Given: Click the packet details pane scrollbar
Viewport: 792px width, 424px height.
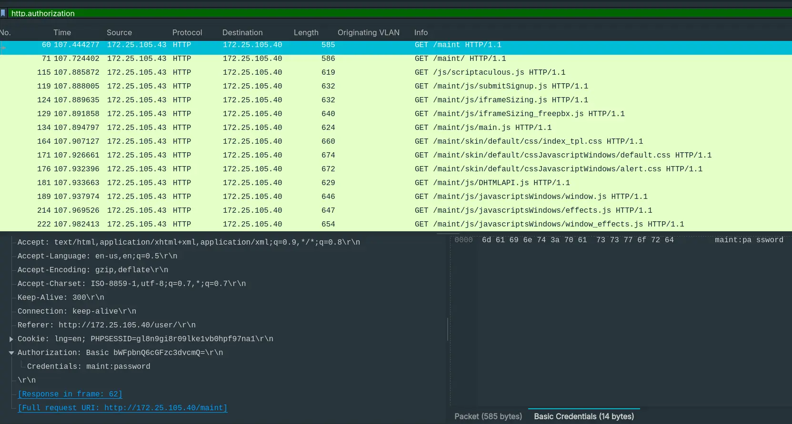Looking at the screenshot, I should tap(448, 329).
